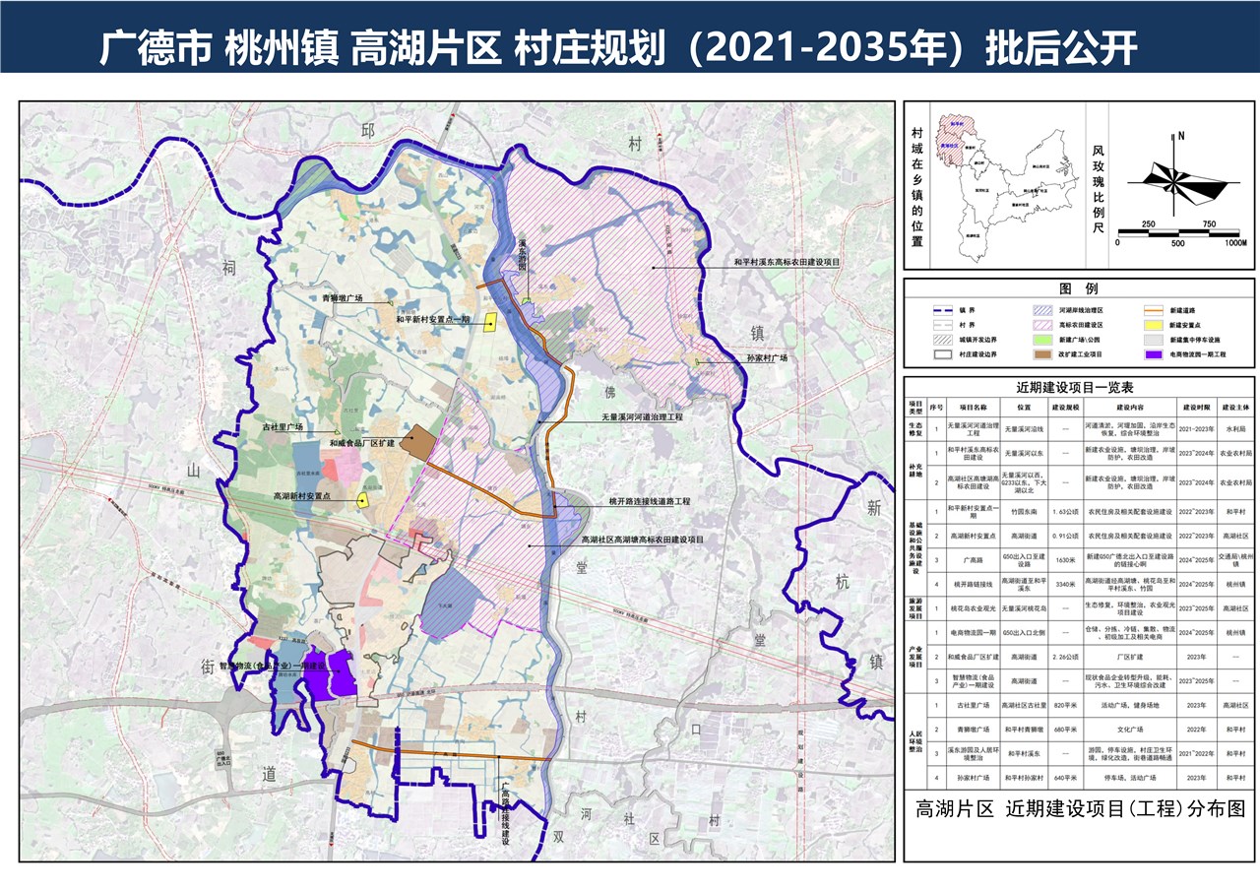Click the 广高路连接线建设 map label
1260x891 pixels.
[x=507, y=812]
